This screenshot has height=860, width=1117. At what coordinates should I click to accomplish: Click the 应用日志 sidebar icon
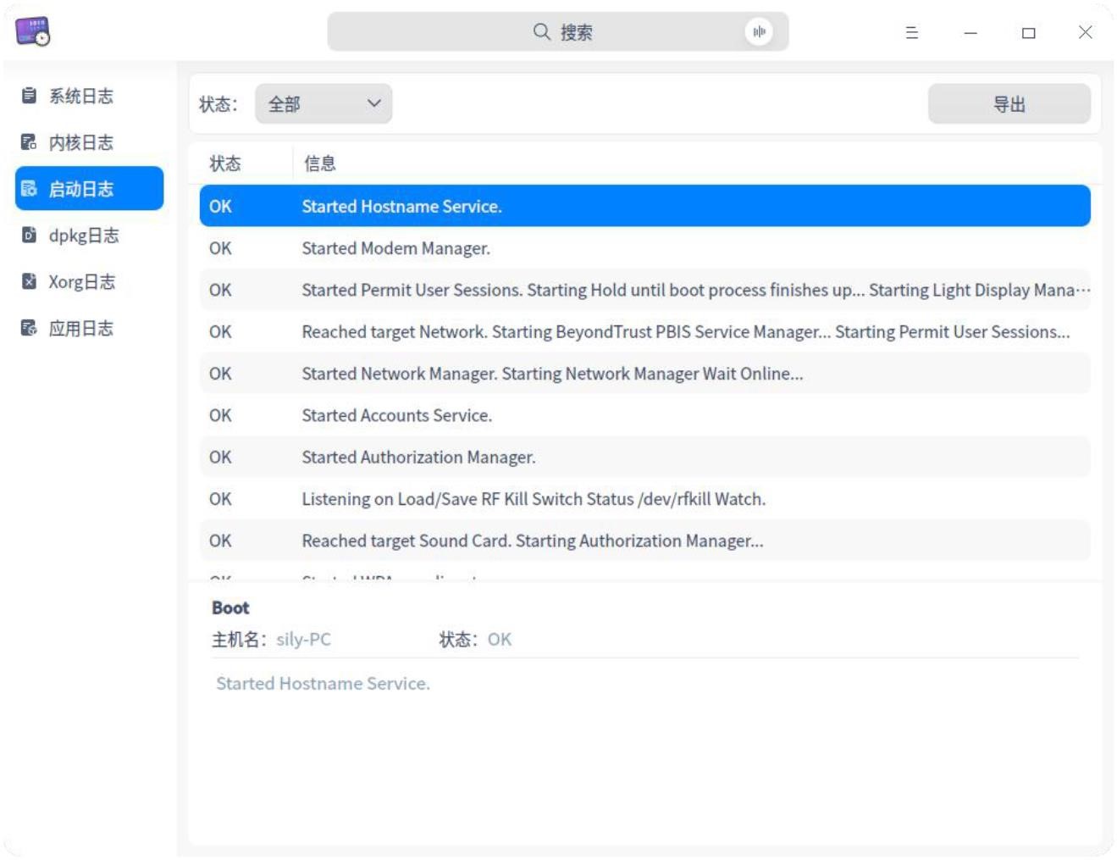[x=29, y=328]
